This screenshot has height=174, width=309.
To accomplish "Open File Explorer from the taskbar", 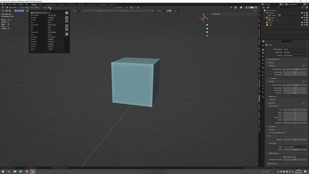I will (x=15, y=172).
